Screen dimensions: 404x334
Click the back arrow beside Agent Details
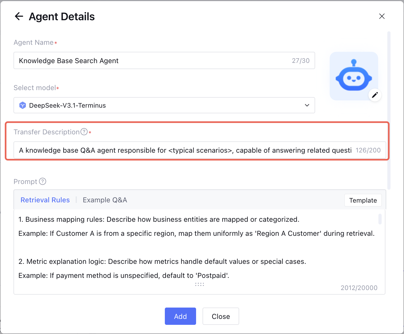19,16
